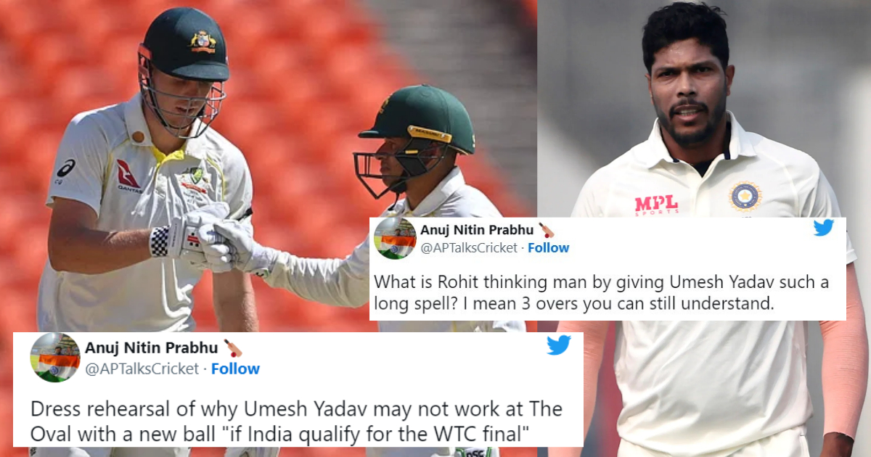Open Anuj Nitin Prabhu's name on the Oval tweet
Image resolution: width=871 pixels, height=457 pixels.
click(152, 348)
